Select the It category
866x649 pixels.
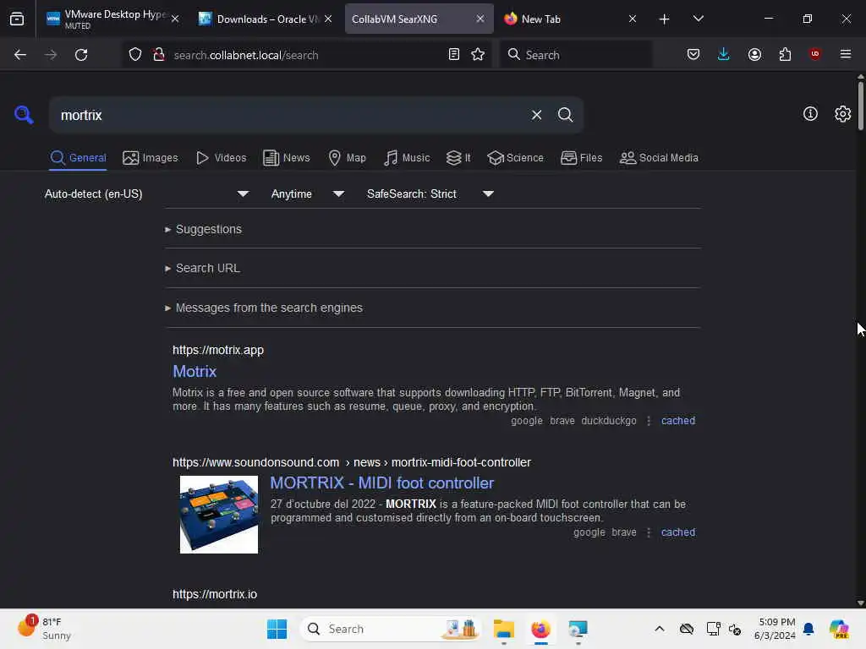(458, 158)
